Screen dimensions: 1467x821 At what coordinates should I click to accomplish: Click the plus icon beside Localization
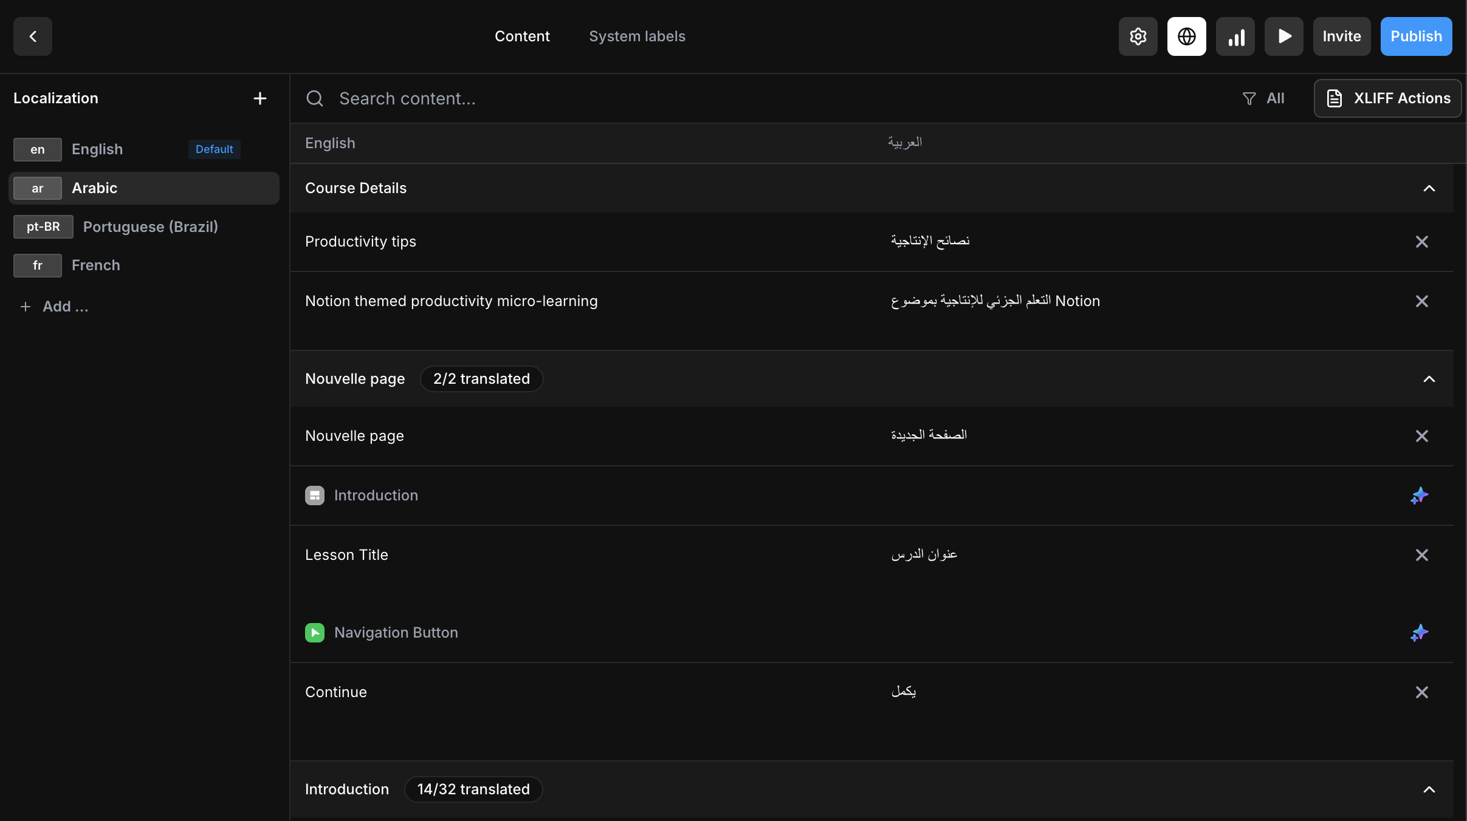pyautogui.click(x=259, y=98)
